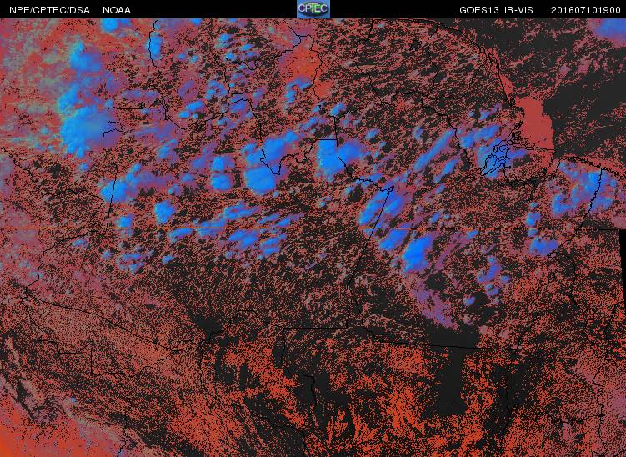626x457 pixels.
Task: Click the GOES13 IR-VIS label
Action: 496,10
